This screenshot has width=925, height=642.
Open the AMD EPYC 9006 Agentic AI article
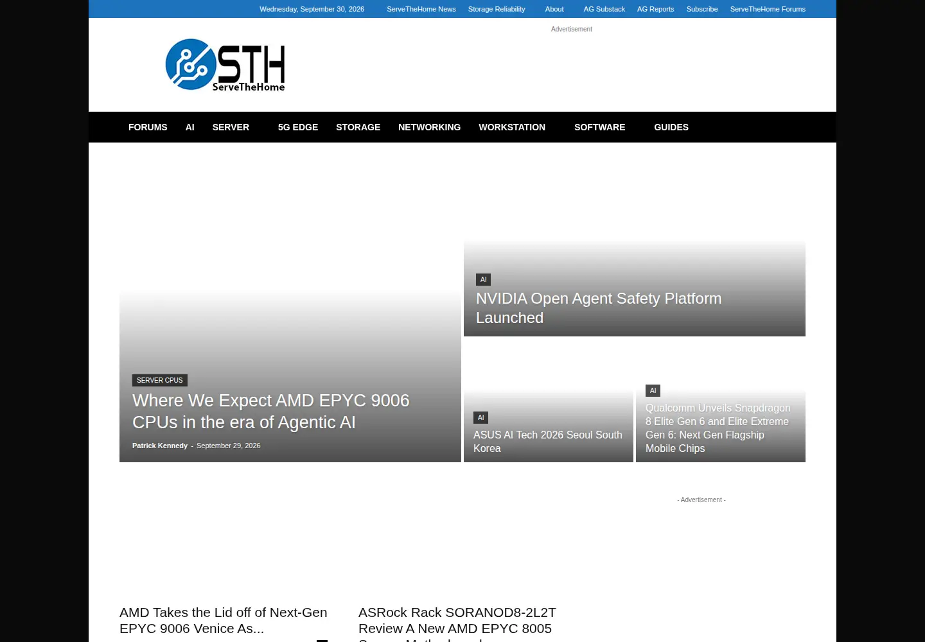(270, 412)
